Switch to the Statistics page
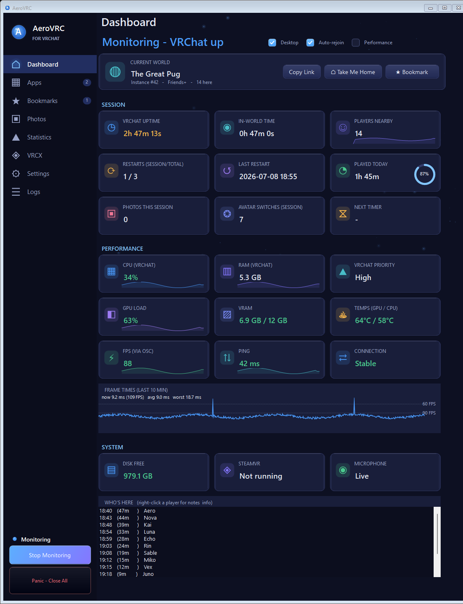The image size is (463, 604). point(50,137)
